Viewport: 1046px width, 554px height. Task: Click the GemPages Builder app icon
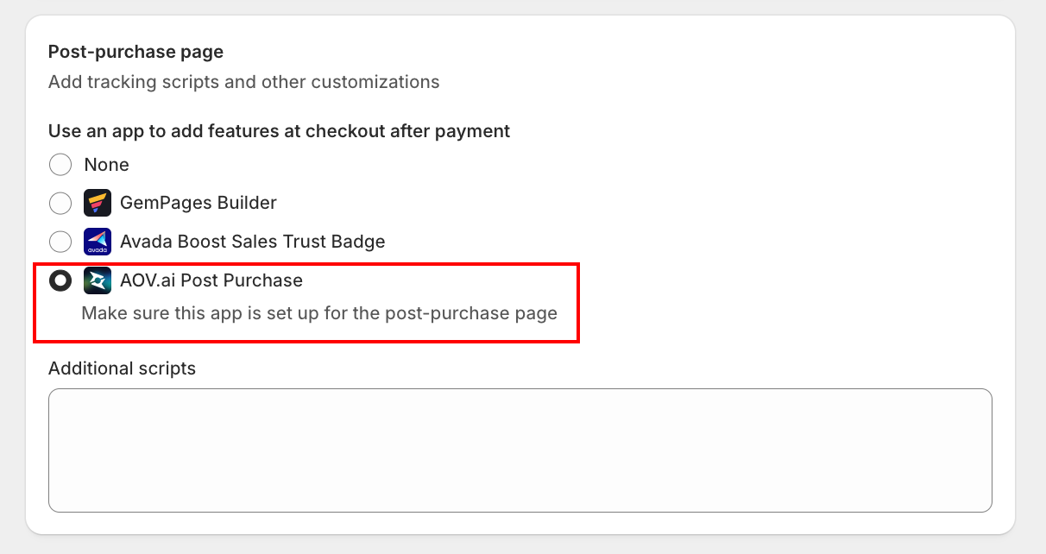(x=98, y=203)
